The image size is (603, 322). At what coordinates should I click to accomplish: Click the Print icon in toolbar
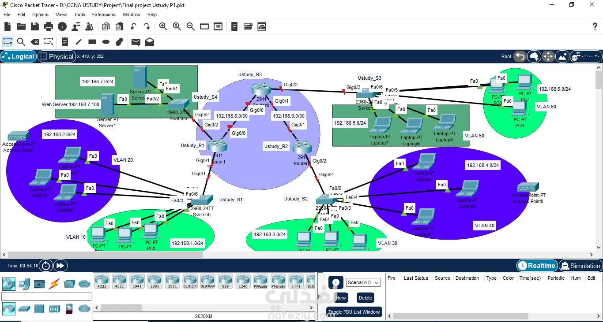point(49,26)
